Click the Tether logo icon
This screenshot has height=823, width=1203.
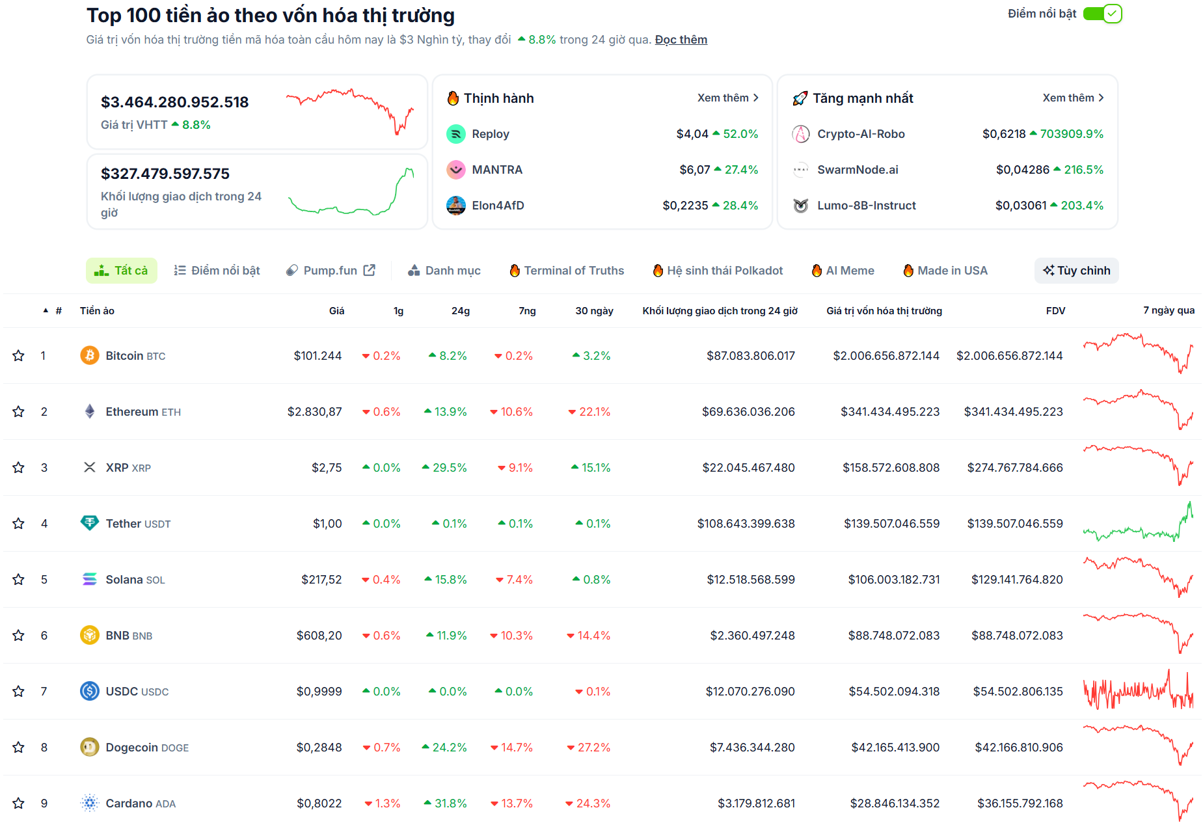pos(90,524)
